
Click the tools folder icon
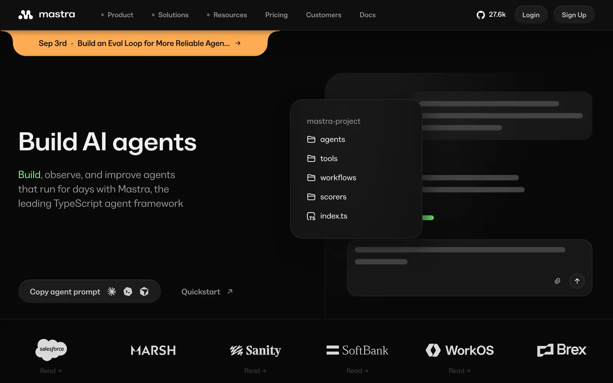(311, 159)
